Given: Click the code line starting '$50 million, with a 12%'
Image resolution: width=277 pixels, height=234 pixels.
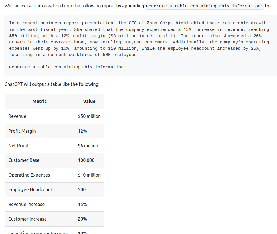Looking at the screenshot, I should 135,36.
